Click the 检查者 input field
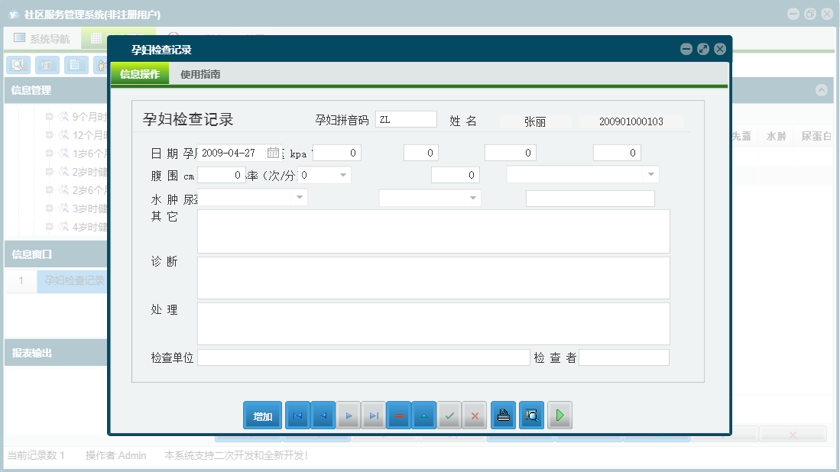 (x=624, y=357)
